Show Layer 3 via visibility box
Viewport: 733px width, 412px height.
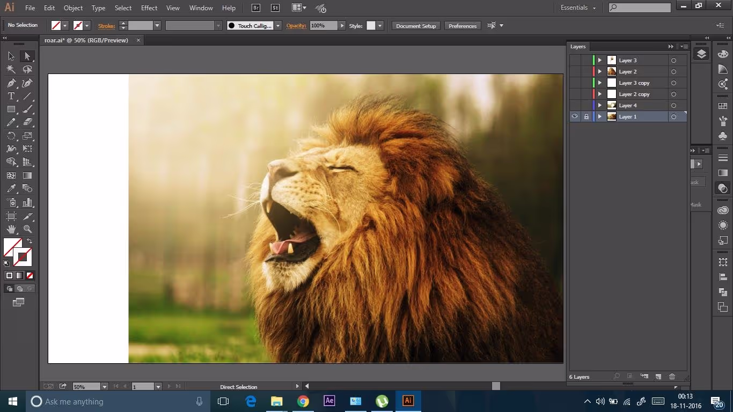(575, 60)
